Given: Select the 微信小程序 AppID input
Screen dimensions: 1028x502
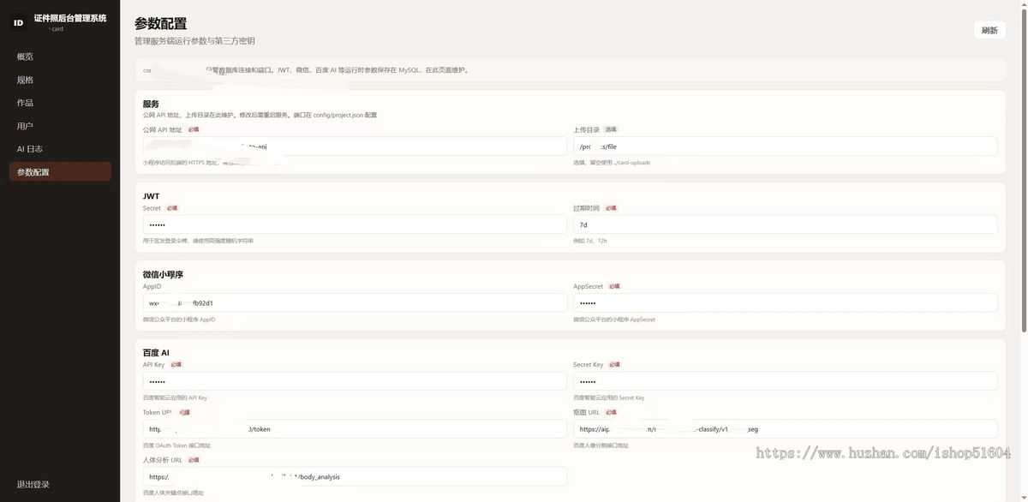Looking at the screenshot, I should click(355, 303).
